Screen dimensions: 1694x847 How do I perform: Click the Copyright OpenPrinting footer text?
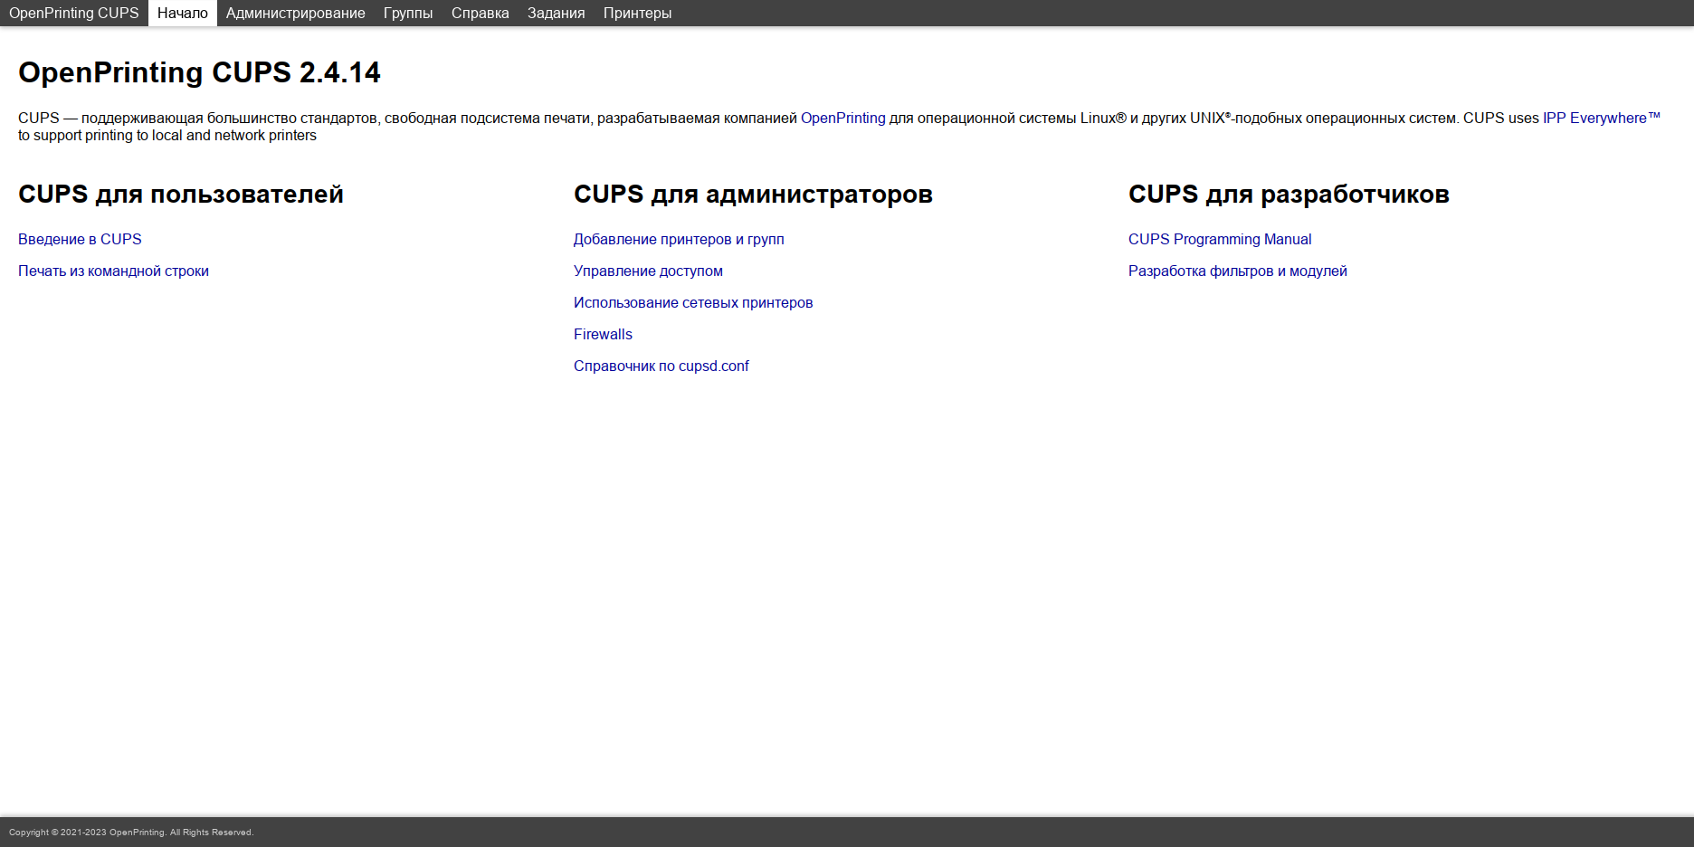(131, 832)
